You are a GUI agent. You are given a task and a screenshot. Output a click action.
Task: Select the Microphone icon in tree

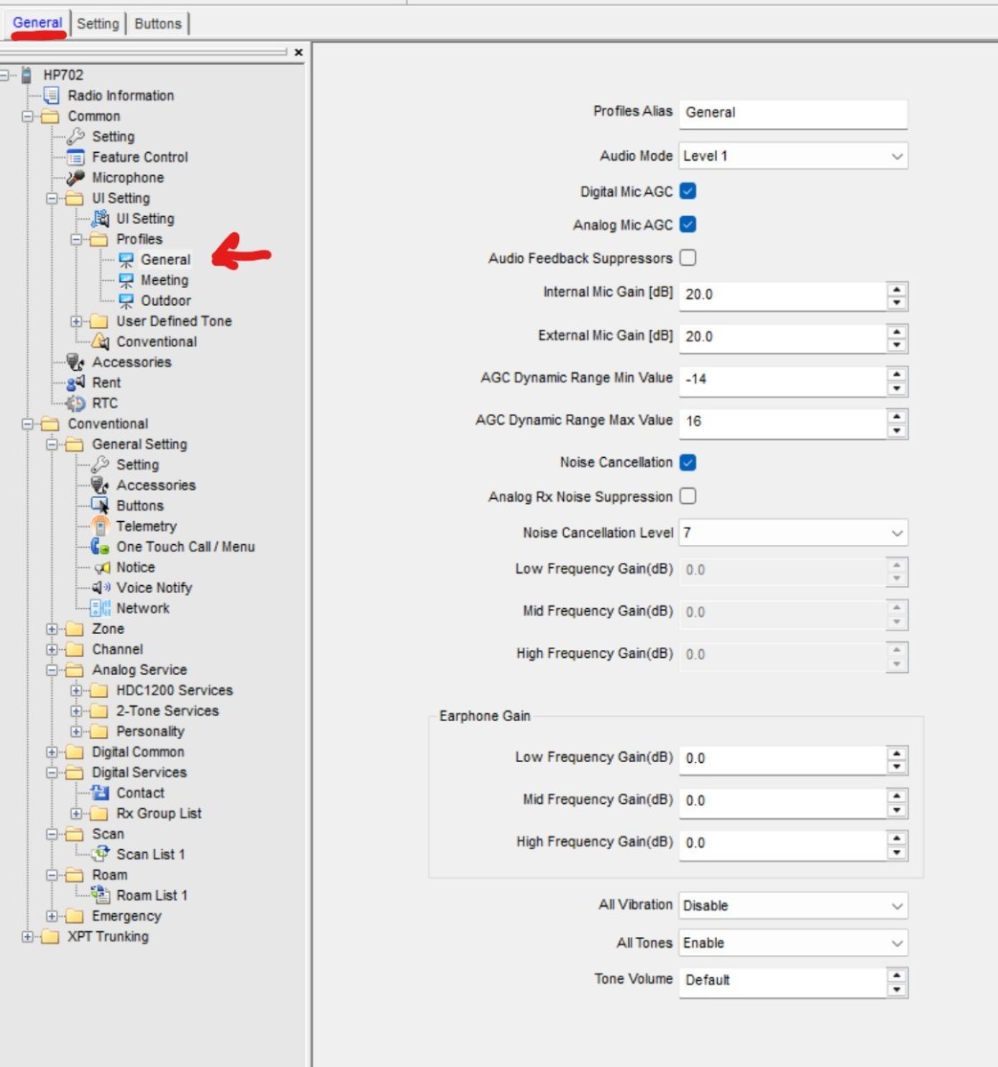(x=76, y=178)
